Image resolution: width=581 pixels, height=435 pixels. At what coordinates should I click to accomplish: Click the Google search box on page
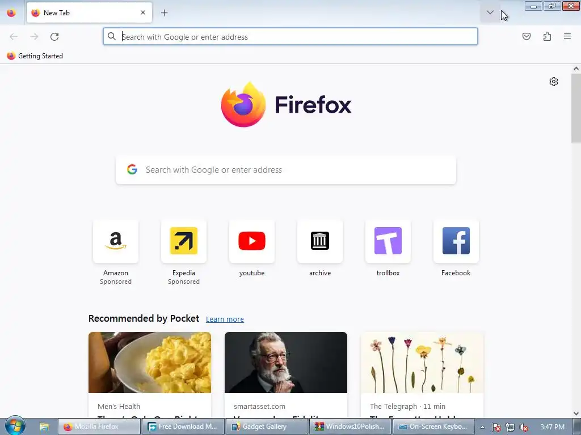coord(286,170)
